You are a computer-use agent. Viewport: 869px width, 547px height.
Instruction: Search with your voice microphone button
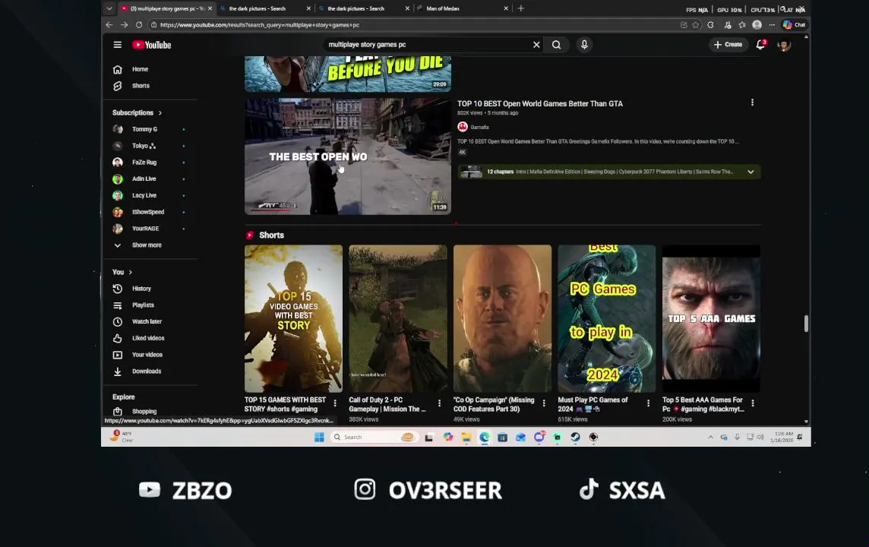(x=584, y=45)
